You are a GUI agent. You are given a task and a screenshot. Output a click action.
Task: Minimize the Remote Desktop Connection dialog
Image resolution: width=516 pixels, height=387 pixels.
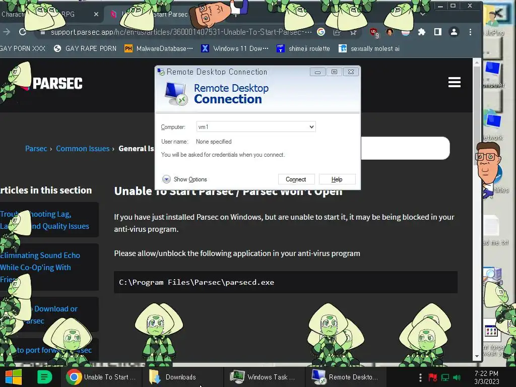click(317, 72)
